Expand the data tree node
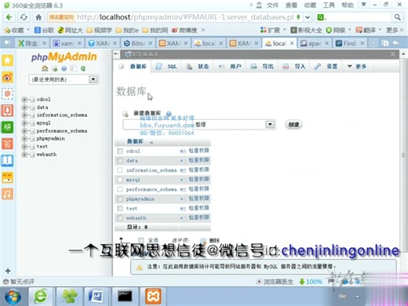Screen dimensions: 408x306 (24, 107)
